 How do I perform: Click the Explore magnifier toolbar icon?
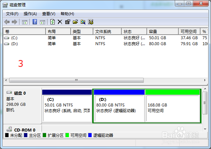coord(83,22)
